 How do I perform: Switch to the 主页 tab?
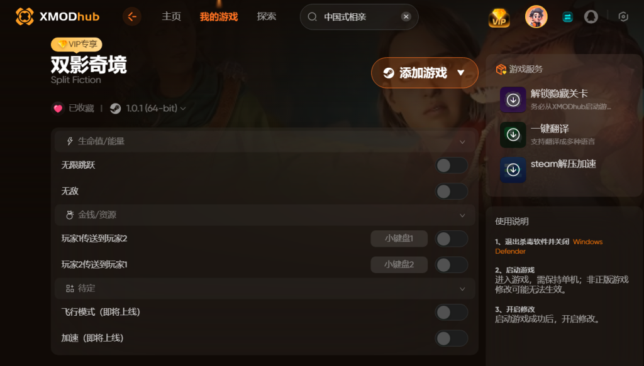pos(171,16)
